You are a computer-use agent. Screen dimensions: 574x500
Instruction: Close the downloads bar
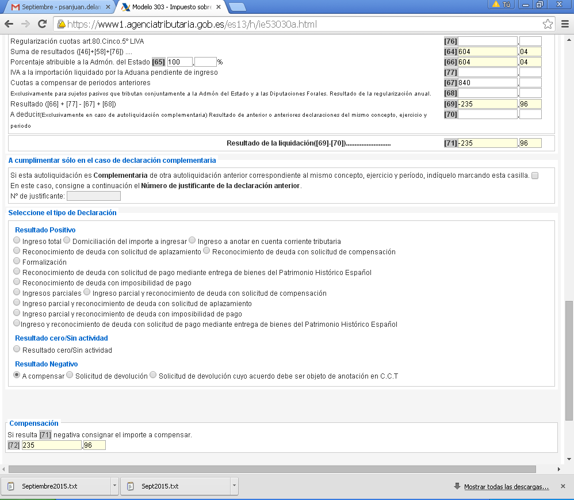pos(563,486)
